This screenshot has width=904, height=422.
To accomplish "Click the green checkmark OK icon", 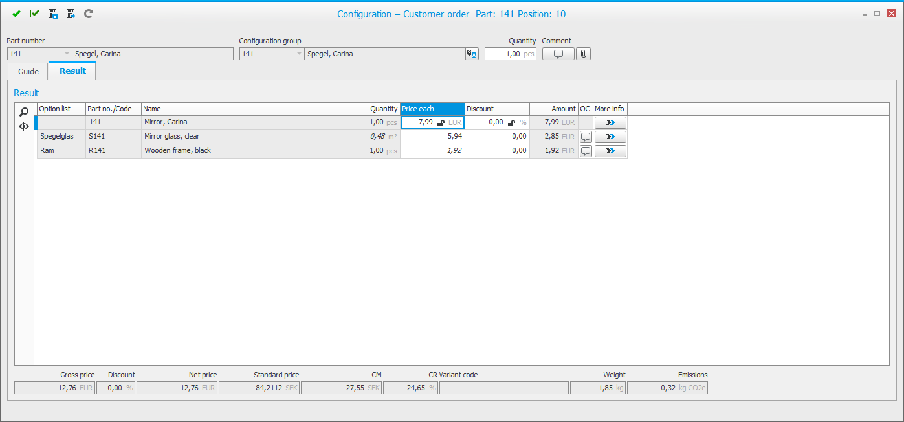I will point(17,14).
